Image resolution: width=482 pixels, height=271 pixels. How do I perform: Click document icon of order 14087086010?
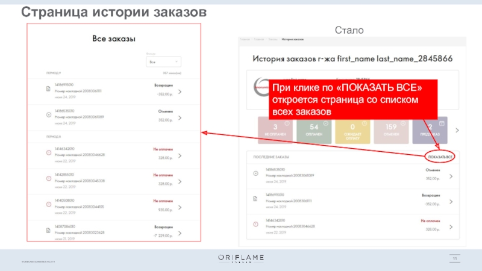(x=48, y=231)
